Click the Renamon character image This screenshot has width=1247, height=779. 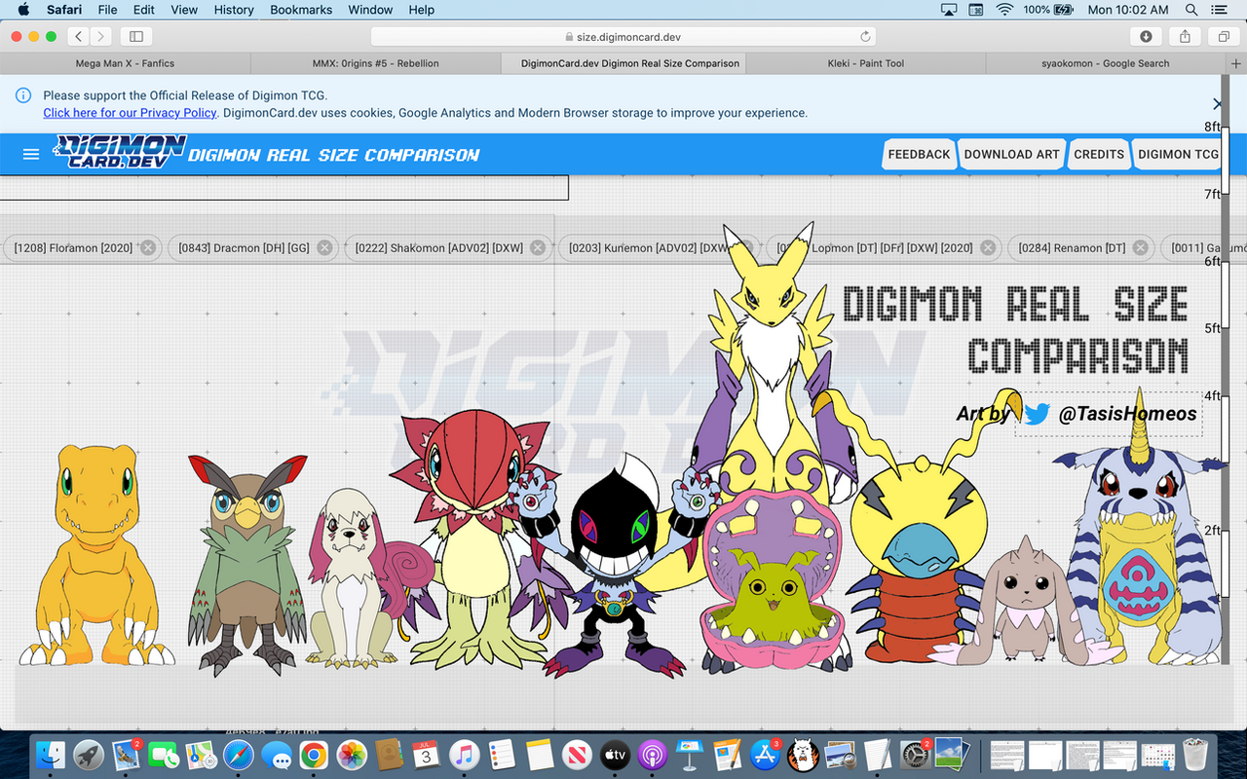(775, 389)
